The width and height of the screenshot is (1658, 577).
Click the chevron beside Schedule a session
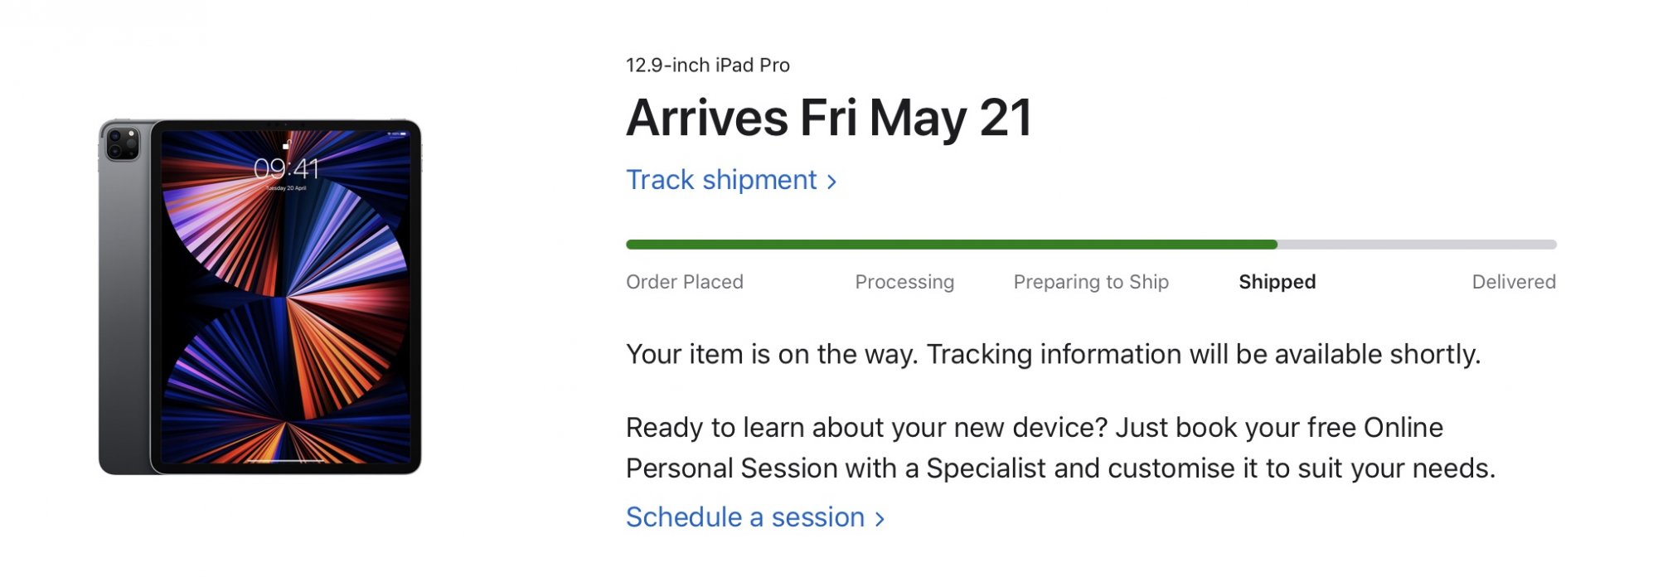click(880, 519)
